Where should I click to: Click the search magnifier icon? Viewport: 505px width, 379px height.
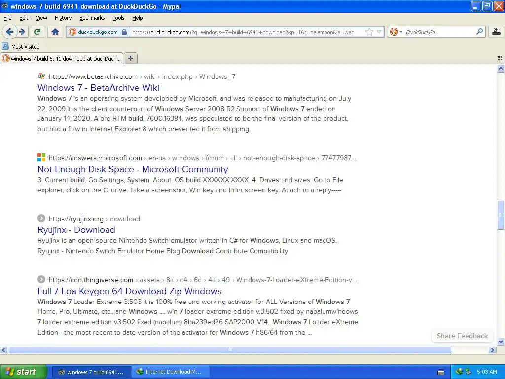[479, 31]
